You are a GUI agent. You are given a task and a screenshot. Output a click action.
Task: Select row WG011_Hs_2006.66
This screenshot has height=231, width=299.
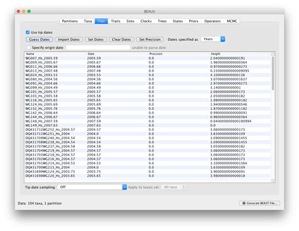[148, 67]
